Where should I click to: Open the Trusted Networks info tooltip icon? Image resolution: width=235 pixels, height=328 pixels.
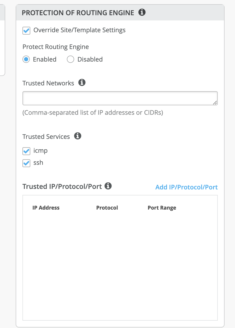[x=82, y=83]
